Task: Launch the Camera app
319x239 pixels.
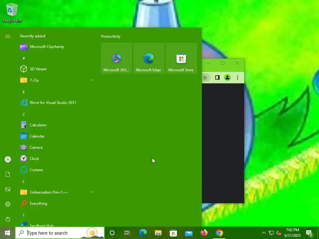Action: pos(57,147)
